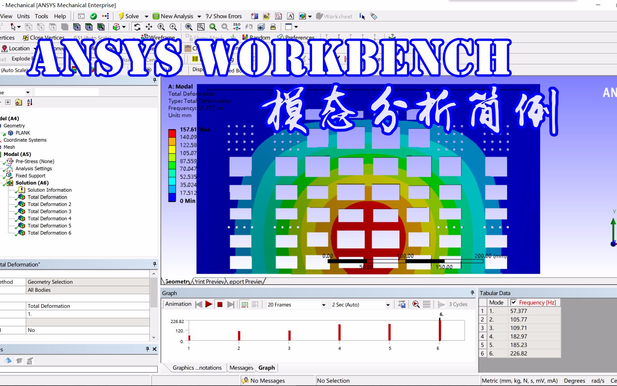Pin the Outline panel

[155, 80]
